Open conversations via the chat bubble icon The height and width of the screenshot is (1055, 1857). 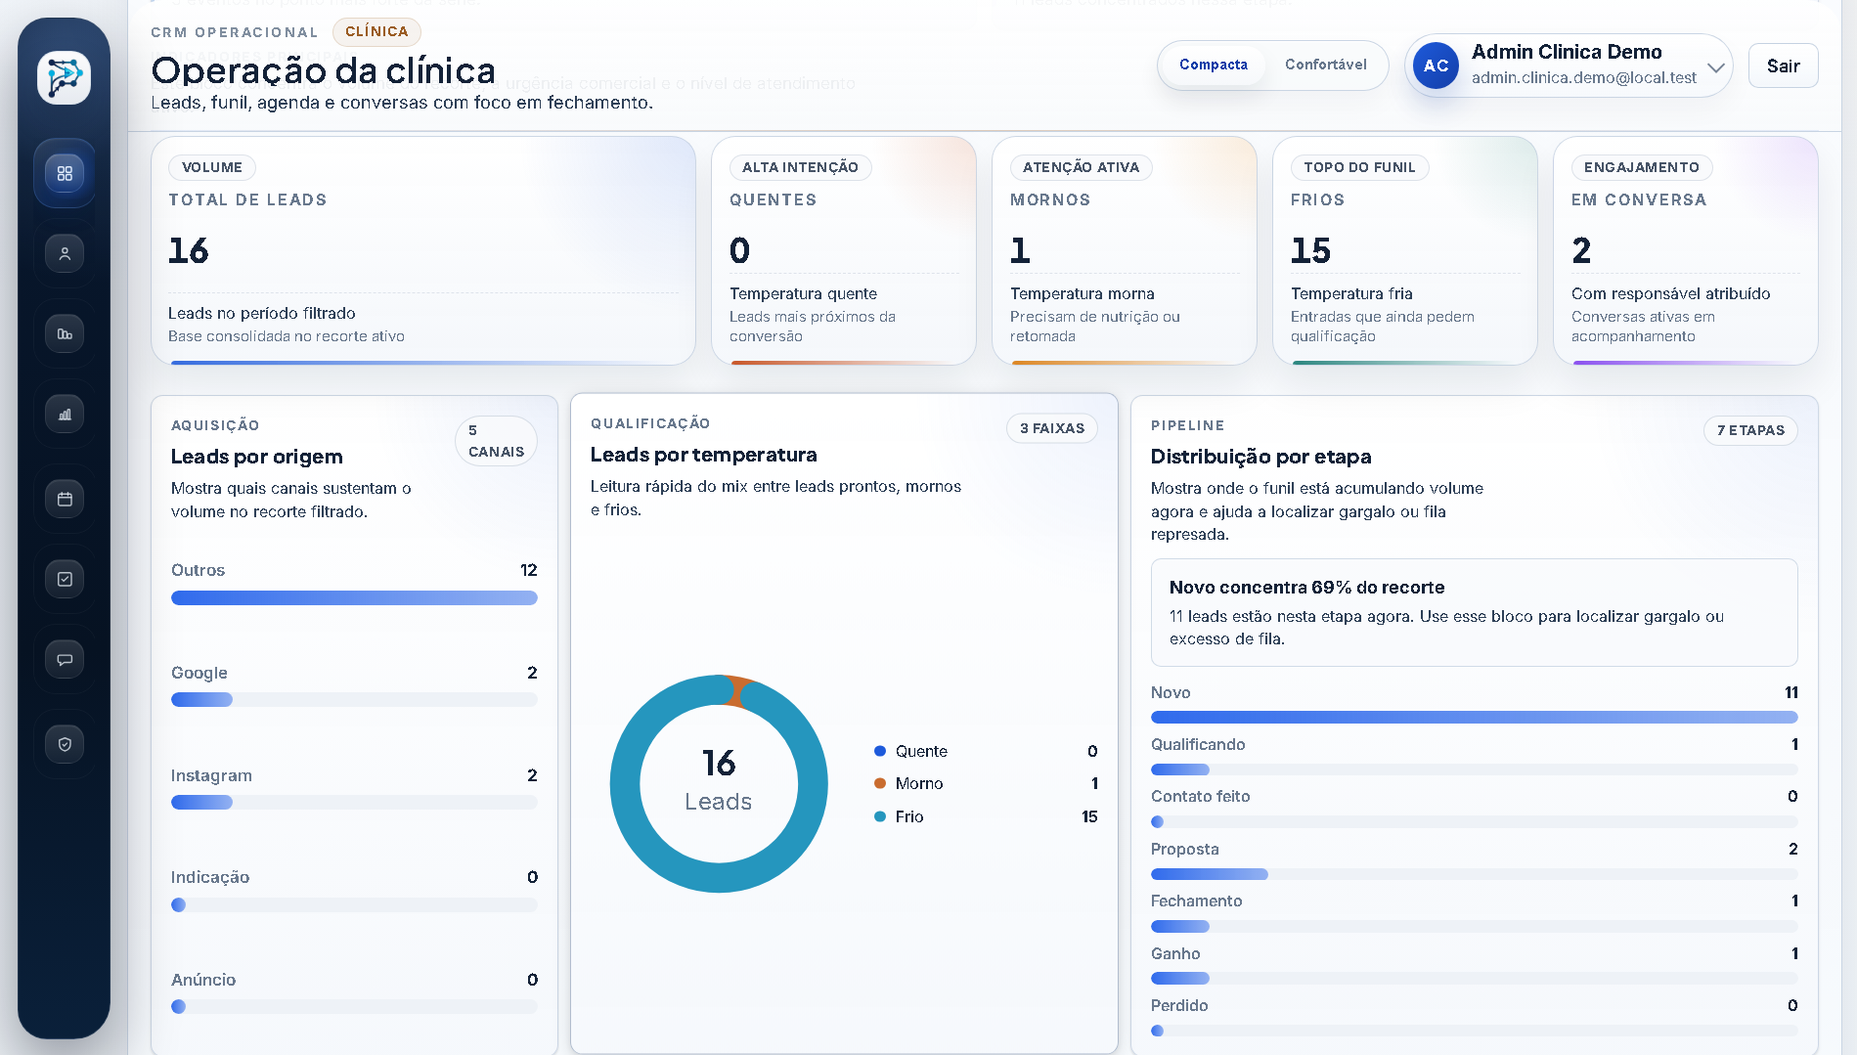(65, 659)
